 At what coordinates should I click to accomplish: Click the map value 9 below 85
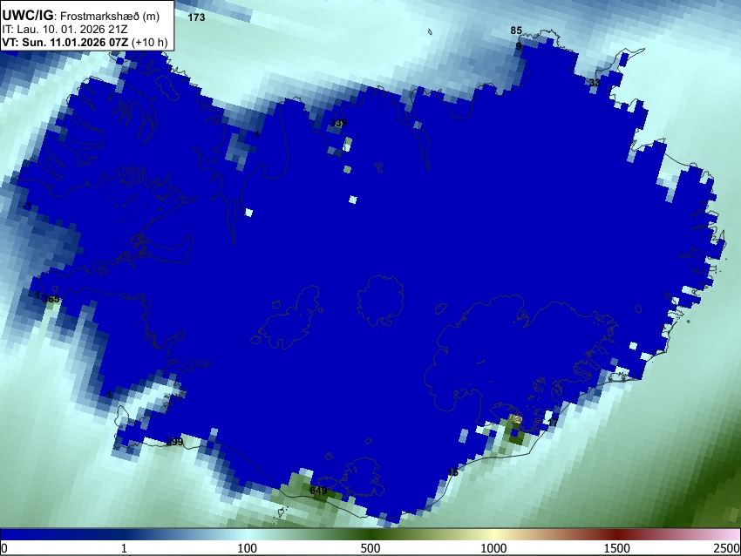click(x=519, y=46)
